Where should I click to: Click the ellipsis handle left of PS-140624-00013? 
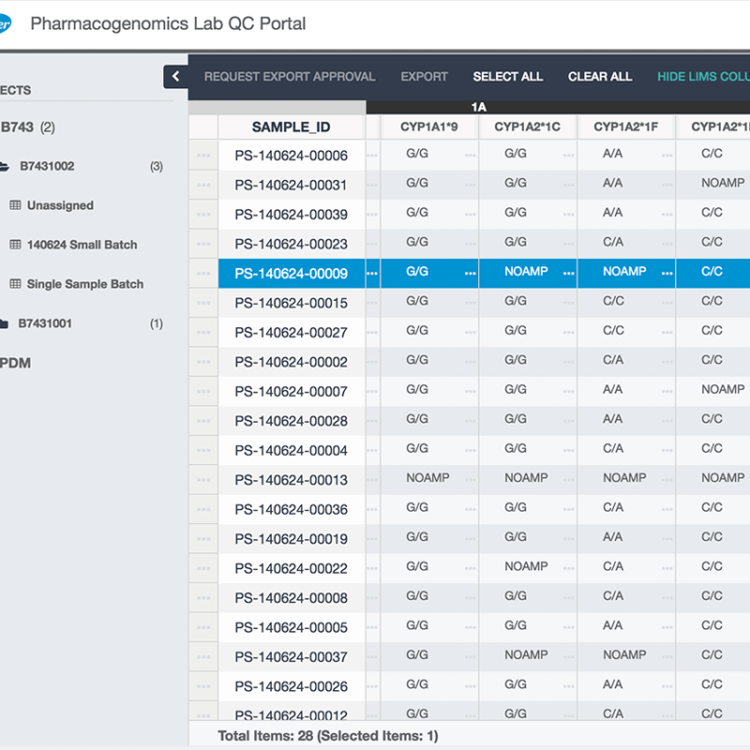point(203,480)
